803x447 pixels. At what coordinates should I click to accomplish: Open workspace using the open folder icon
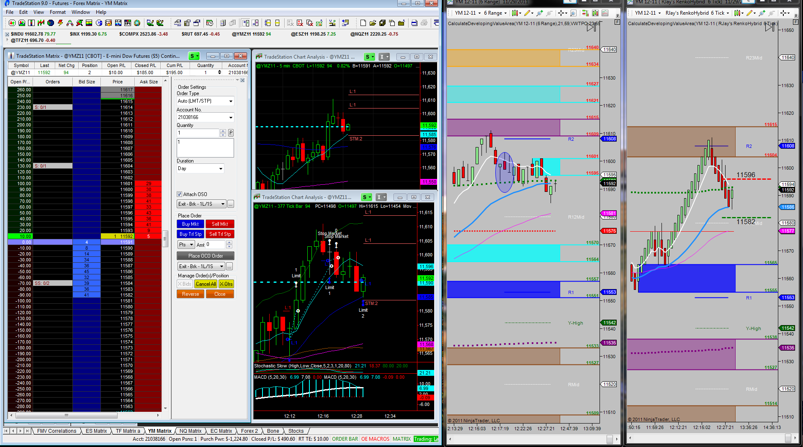(x=373, y=23)
